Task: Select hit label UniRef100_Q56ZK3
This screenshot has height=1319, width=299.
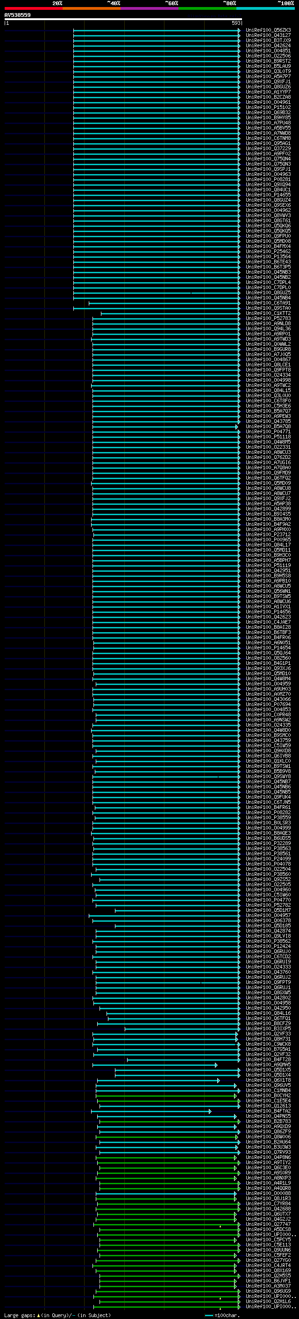Action: [268, 30]
